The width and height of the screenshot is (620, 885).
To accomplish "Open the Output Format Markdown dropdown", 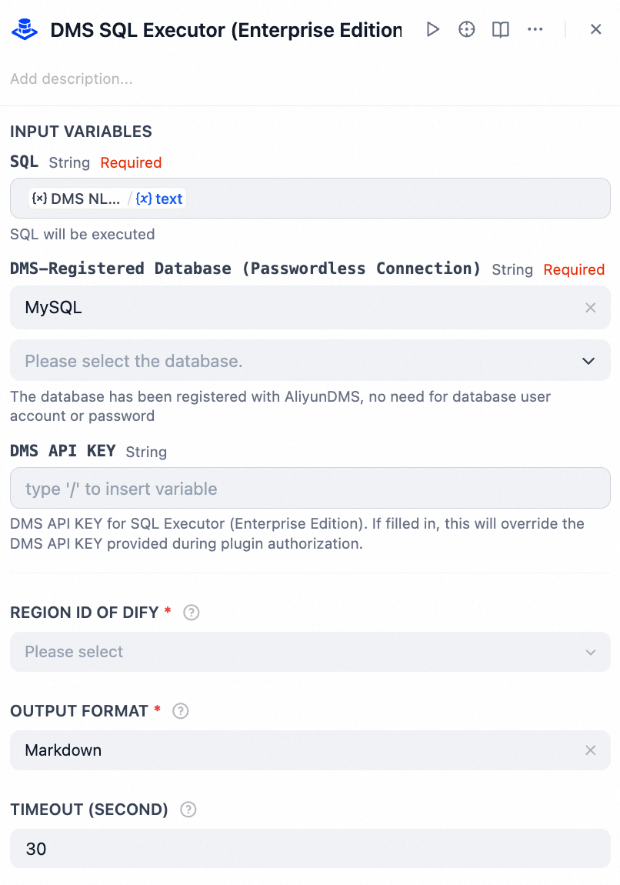I will coord(292,750).
